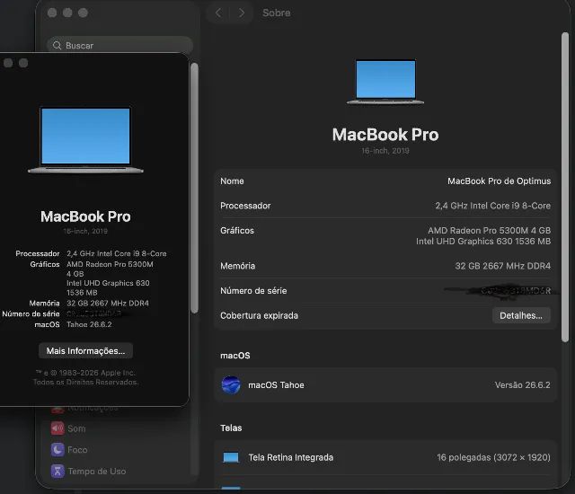The width and height of the screenshot is (575, 494).
Task: Click the Número de série row in Settings
Action: click(385, 291)
